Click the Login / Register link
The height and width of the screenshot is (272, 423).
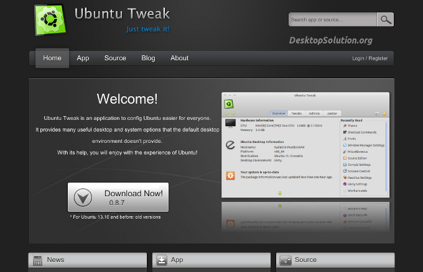[x=370, y=58]
